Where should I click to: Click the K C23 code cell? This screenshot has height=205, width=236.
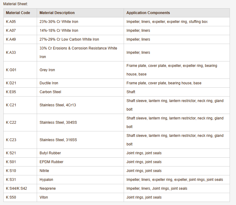11,140
